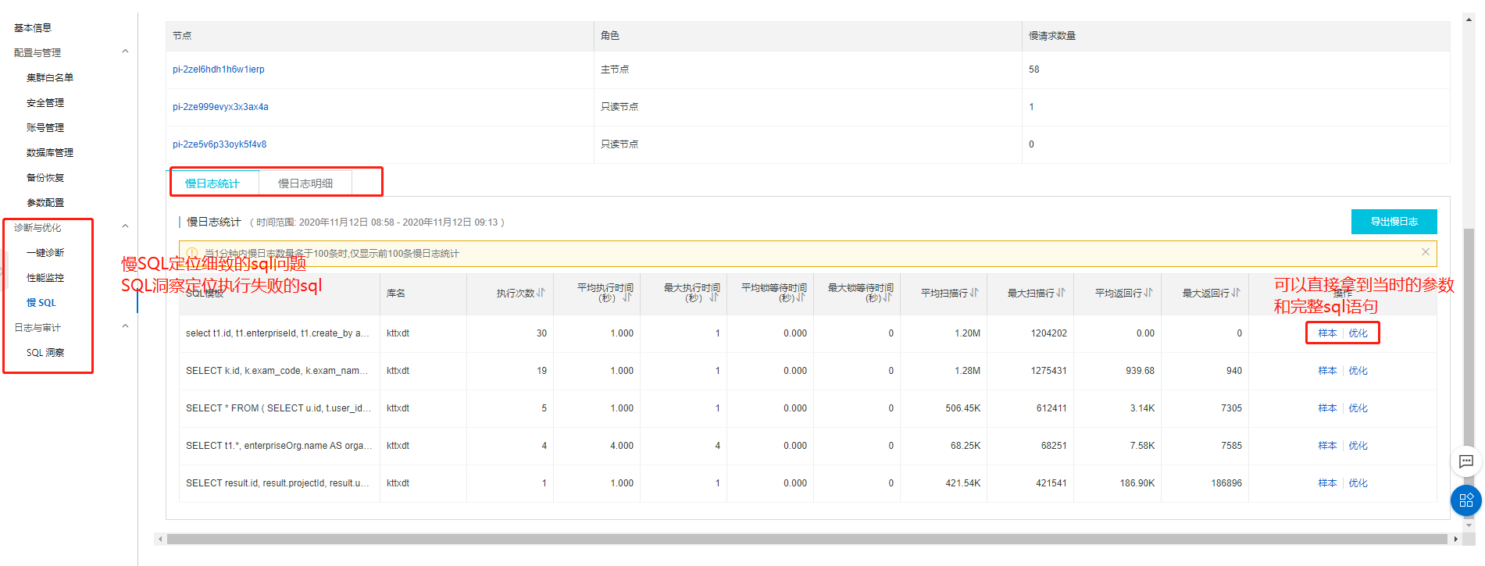
Task: Dismiss the yellow slow-log warning banner
Action: [x=1426, y=252]
